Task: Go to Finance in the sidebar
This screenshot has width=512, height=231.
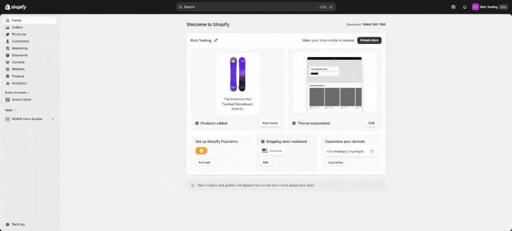Action: point(18,76)
